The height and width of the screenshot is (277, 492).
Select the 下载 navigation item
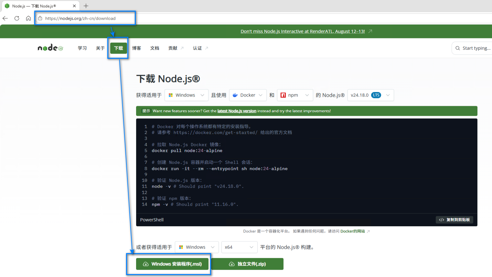click(x=118, y=48)
